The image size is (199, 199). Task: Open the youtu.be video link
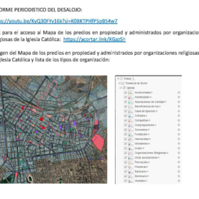[59, 21]
